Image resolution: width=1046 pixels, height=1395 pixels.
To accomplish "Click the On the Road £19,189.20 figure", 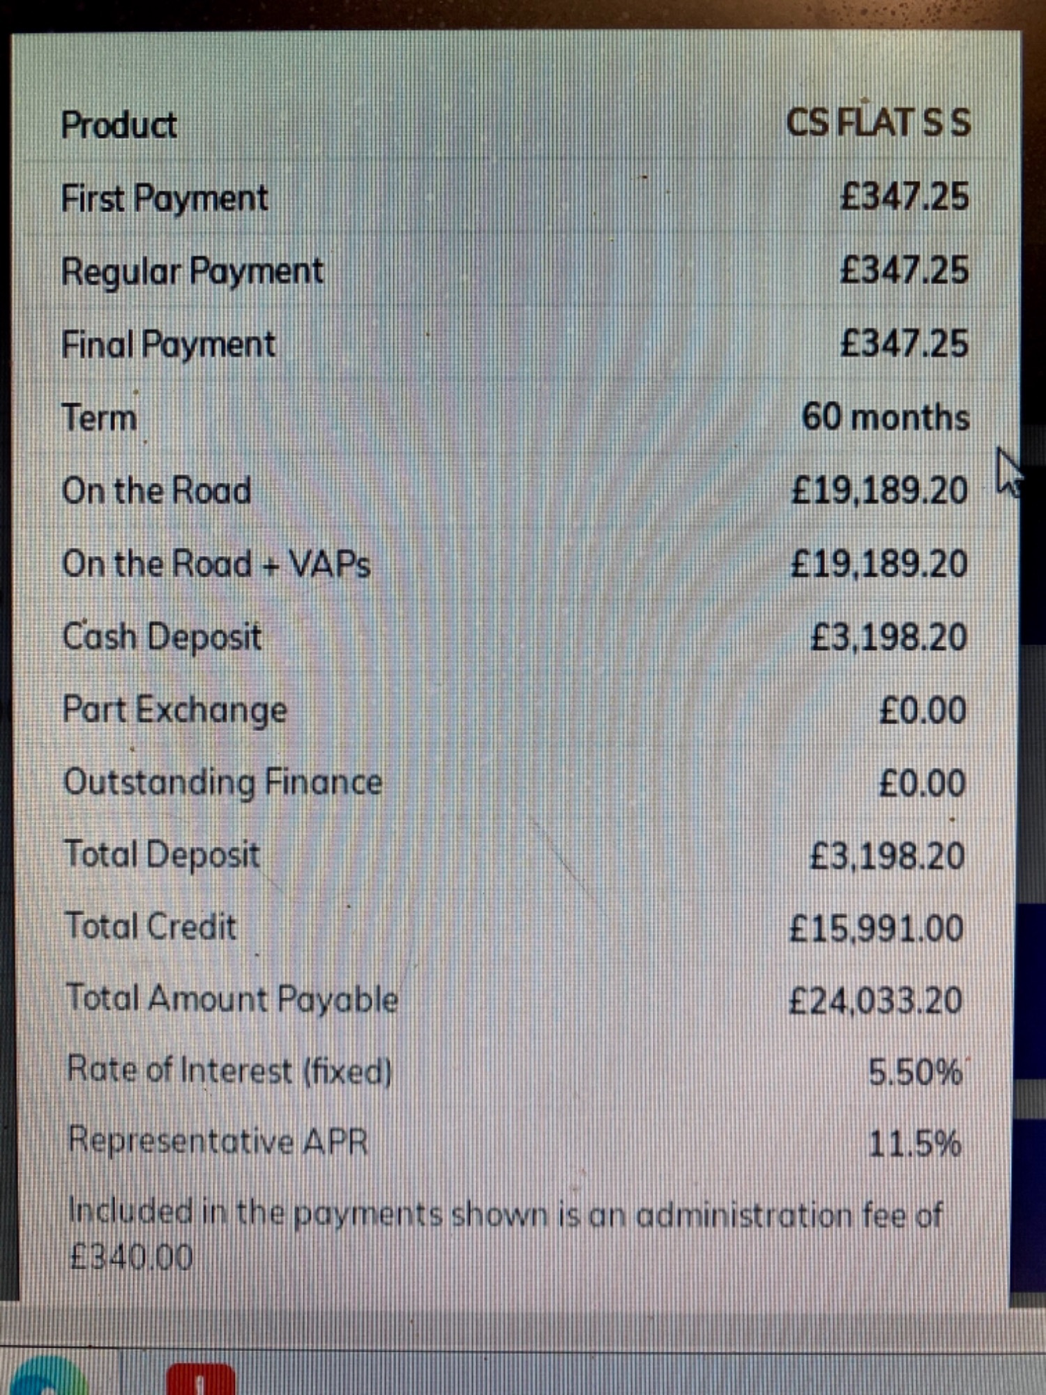I will click(x=879, y=490).
